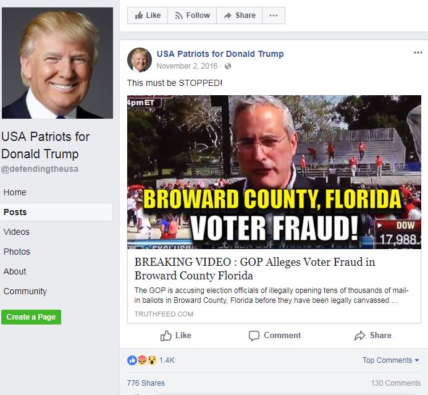This screenshot has height=395, width=428.
Task: Open the 130 Comments link
Action: pos(396,383)
